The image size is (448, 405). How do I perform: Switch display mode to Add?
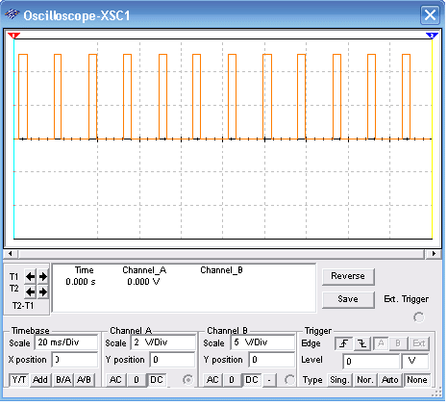40,380
